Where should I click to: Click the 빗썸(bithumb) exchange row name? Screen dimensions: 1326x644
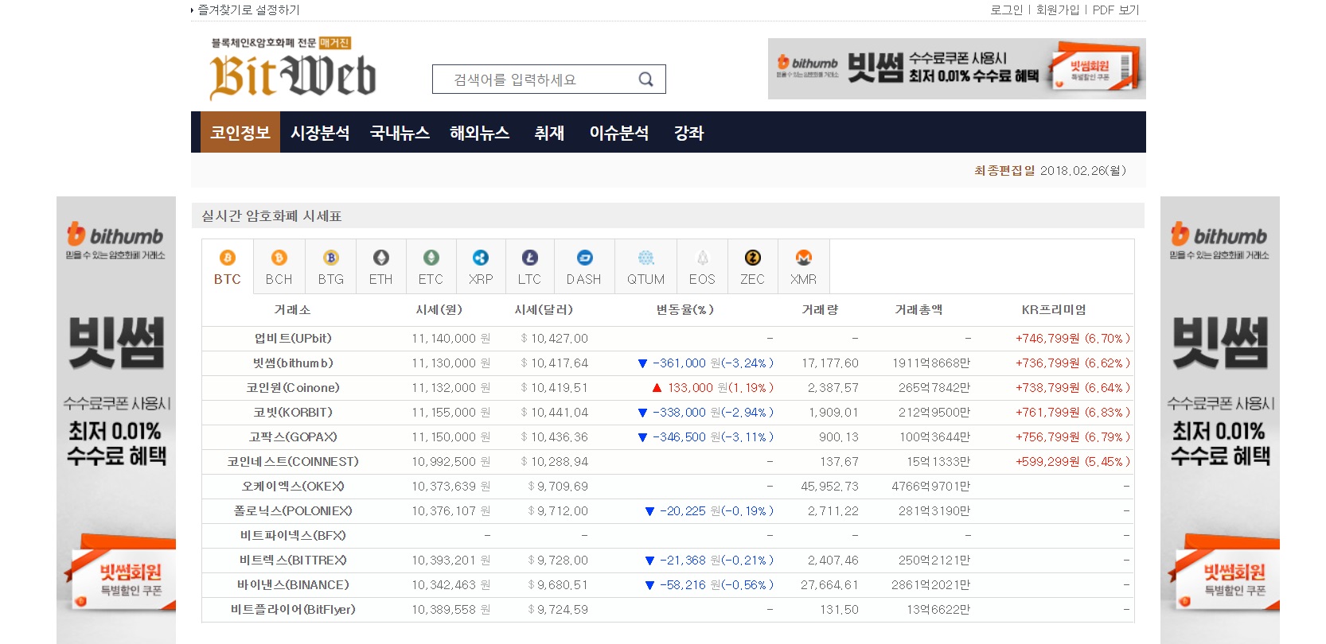pos(293,363)
